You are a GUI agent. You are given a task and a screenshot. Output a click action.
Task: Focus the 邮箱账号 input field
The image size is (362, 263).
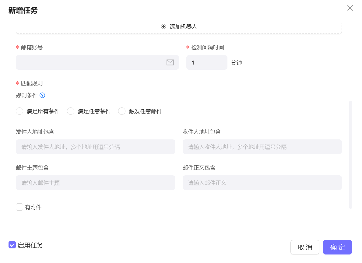click(x=91, y=62)
